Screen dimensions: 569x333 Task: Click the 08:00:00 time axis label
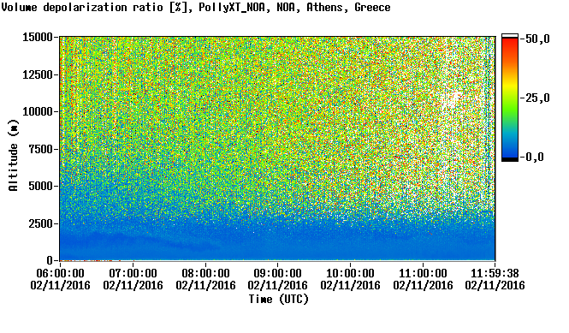click(x=205, y=273)
